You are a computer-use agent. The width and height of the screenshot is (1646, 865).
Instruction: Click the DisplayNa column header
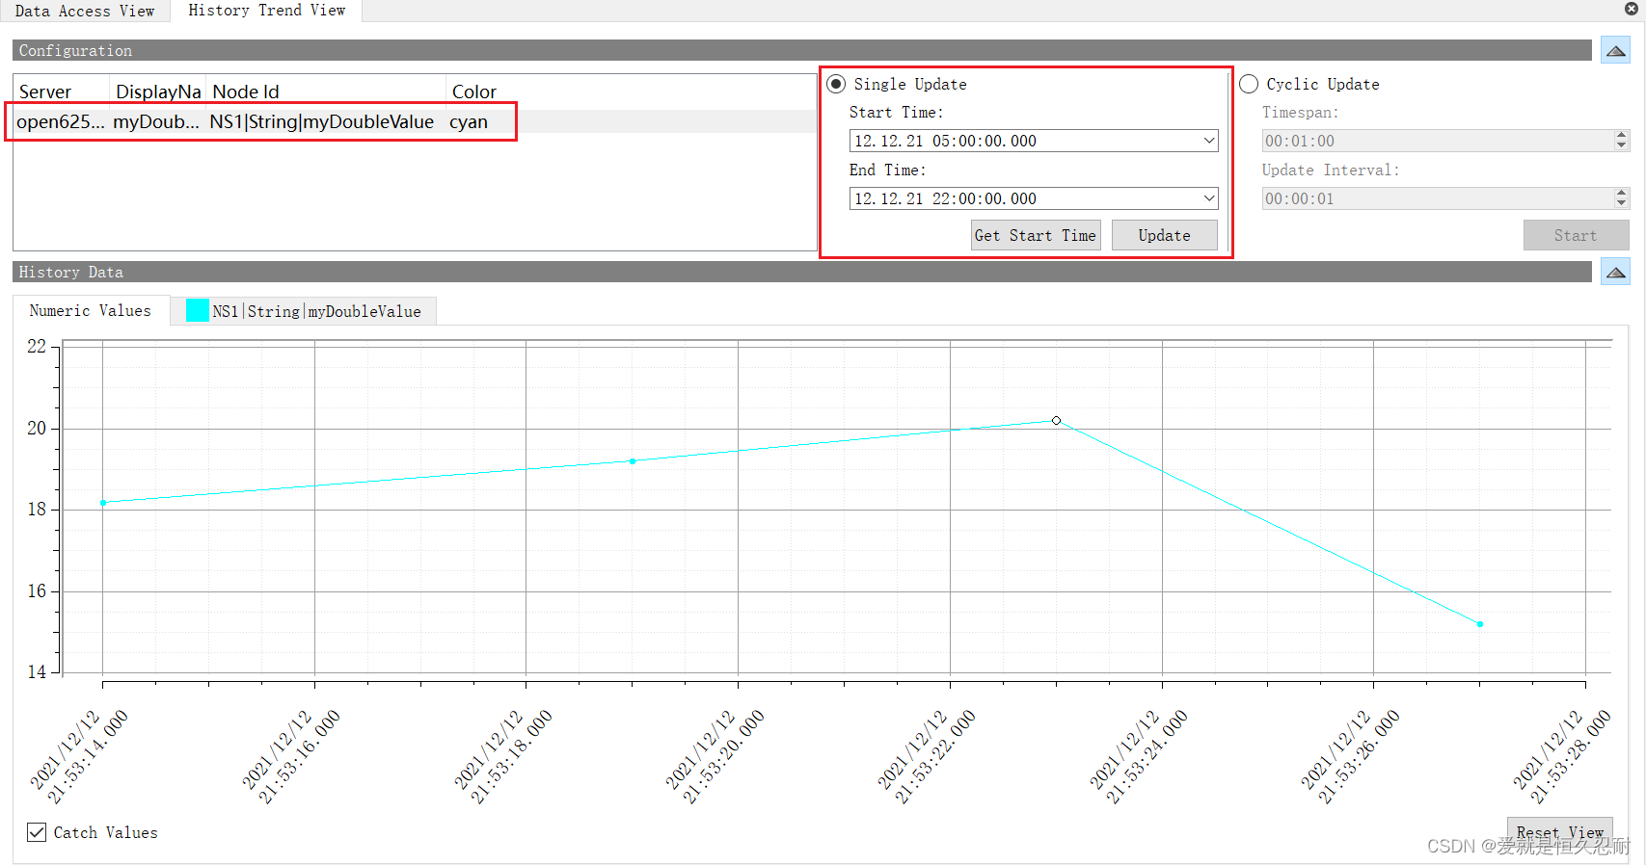[157, 92]
